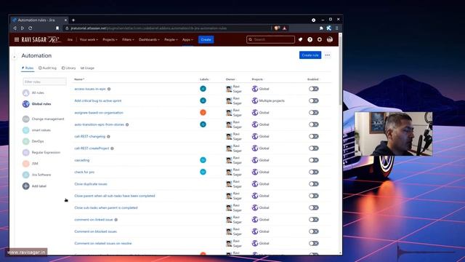This screenshot has height=262, width=465.
Task: Toggle enabled switch for call-REST-createProject
Action: point(313,148)
